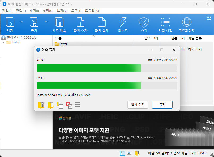Click the file name Install\ndp48-x86-x64-allos-enu.exe text
This screenshot has width=214, height=157.
click(63, 95)
